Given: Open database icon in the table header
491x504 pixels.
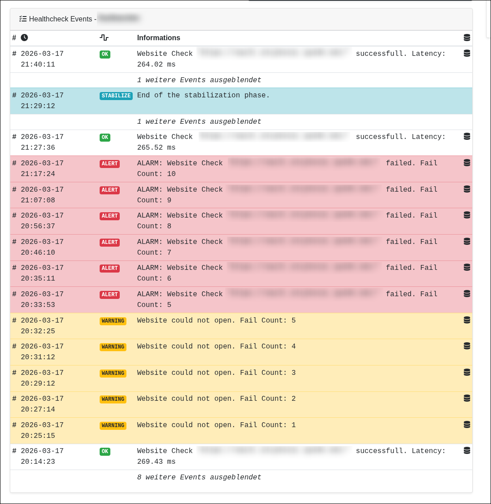Looking at the screenshot, I should coord(467,38).
